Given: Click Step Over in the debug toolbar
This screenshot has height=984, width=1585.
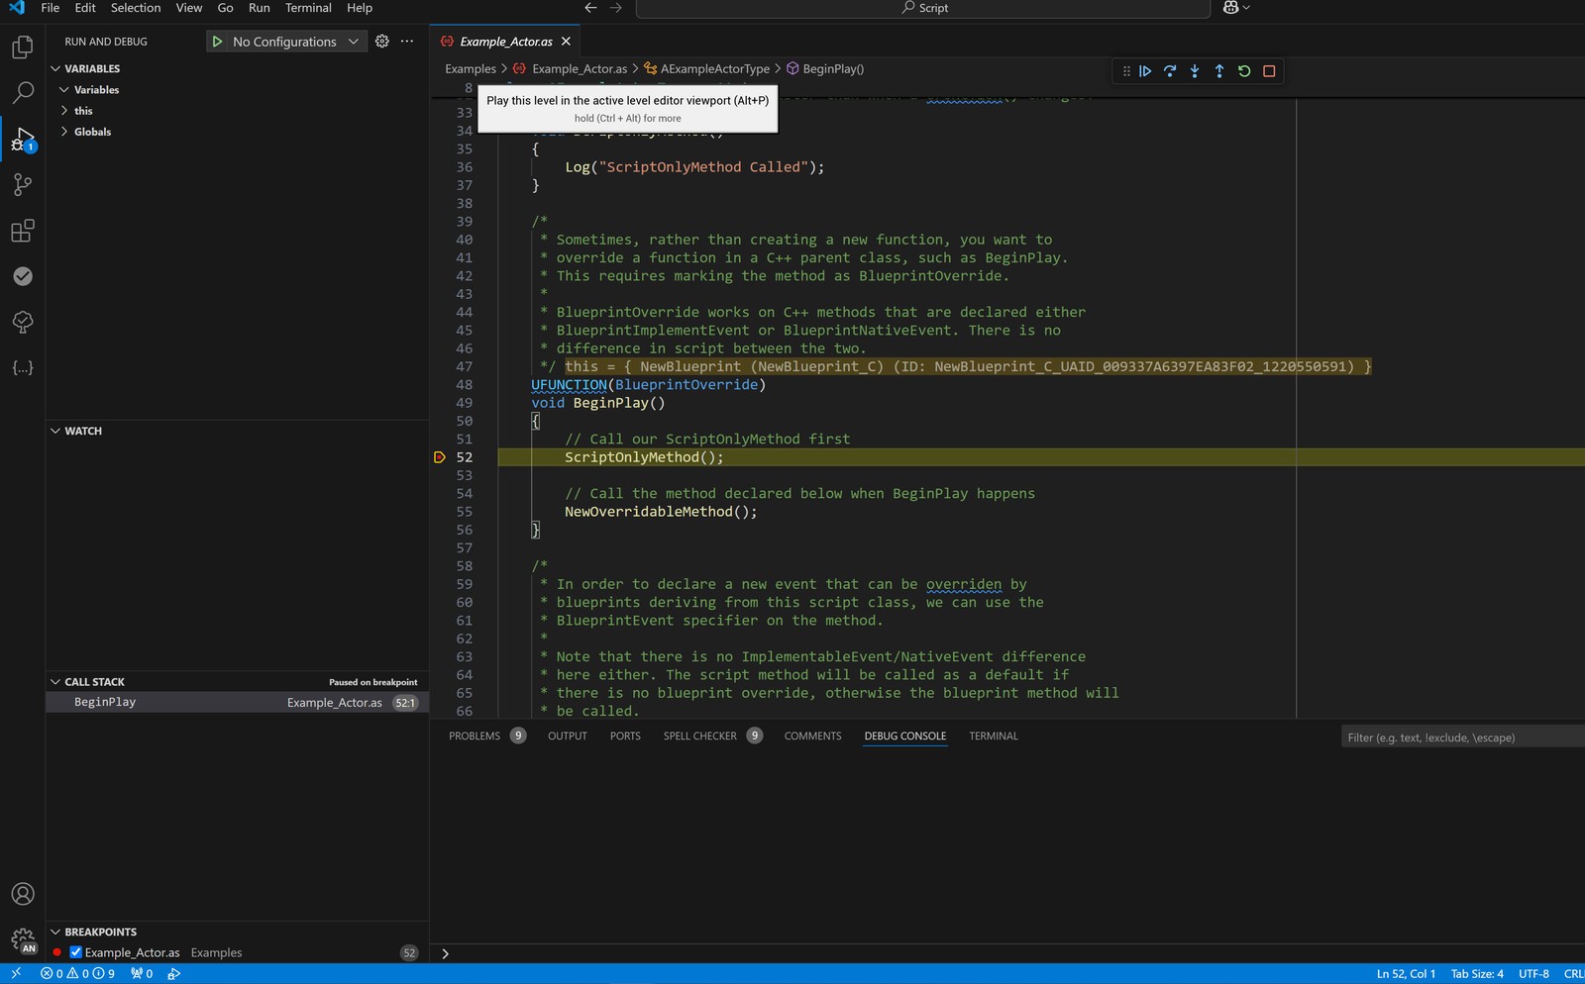Looking at the screenshot, I should pos(1170,71).
